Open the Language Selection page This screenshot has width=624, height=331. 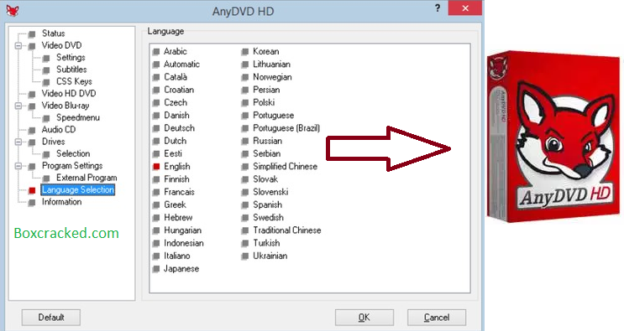click(78, 189)
